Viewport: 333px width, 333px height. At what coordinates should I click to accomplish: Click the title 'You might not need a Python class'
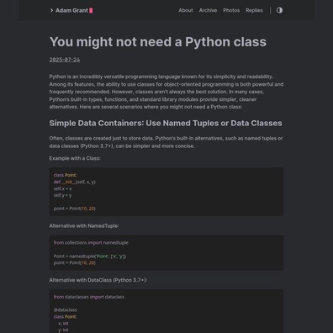click(x=158, y=42)
